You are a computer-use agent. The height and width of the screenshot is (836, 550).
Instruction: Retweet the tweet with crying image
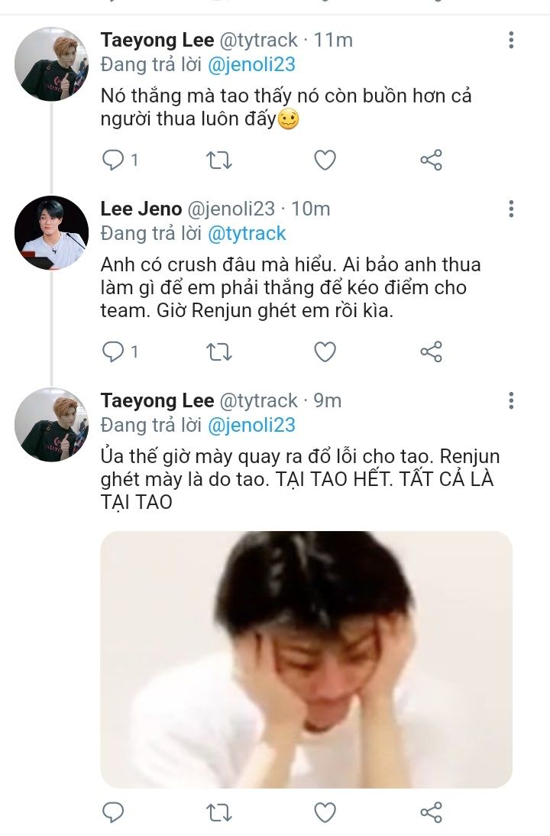click(x=219, y=812)
